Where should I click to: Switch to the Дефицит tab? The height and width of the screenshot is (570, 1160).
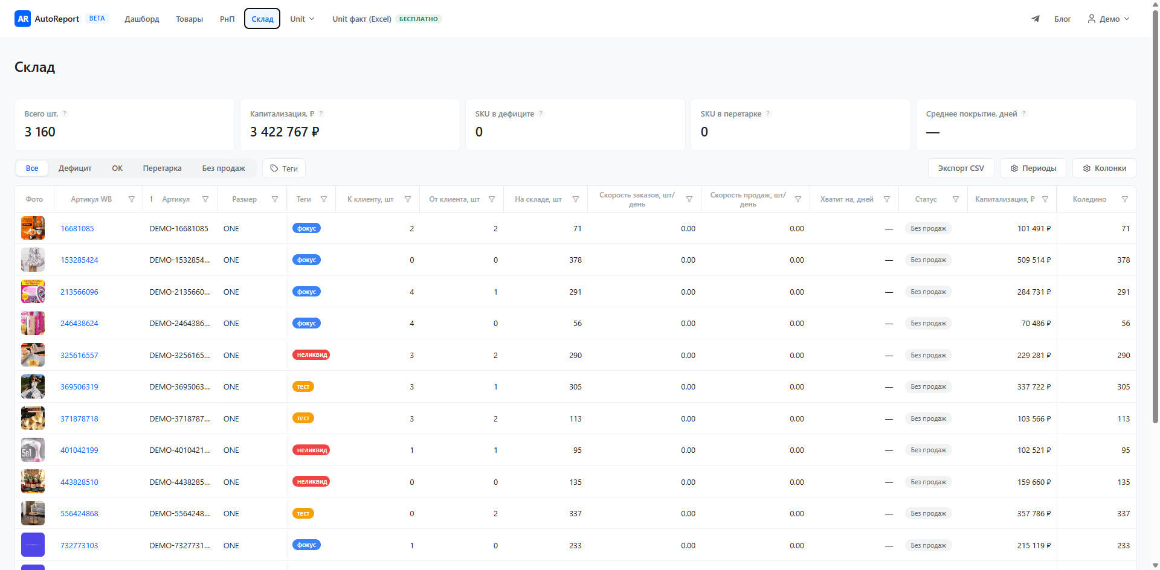[75, 168]
